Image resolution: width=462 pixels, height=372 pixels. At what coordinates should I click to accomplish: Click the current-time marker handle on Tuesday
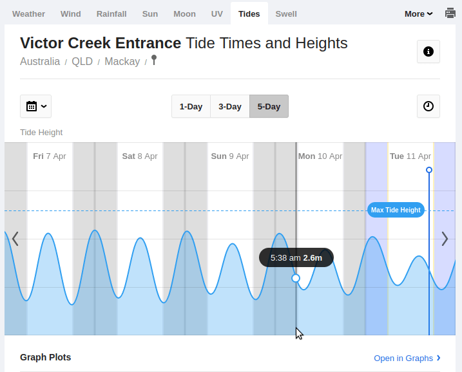click(429, 170)
